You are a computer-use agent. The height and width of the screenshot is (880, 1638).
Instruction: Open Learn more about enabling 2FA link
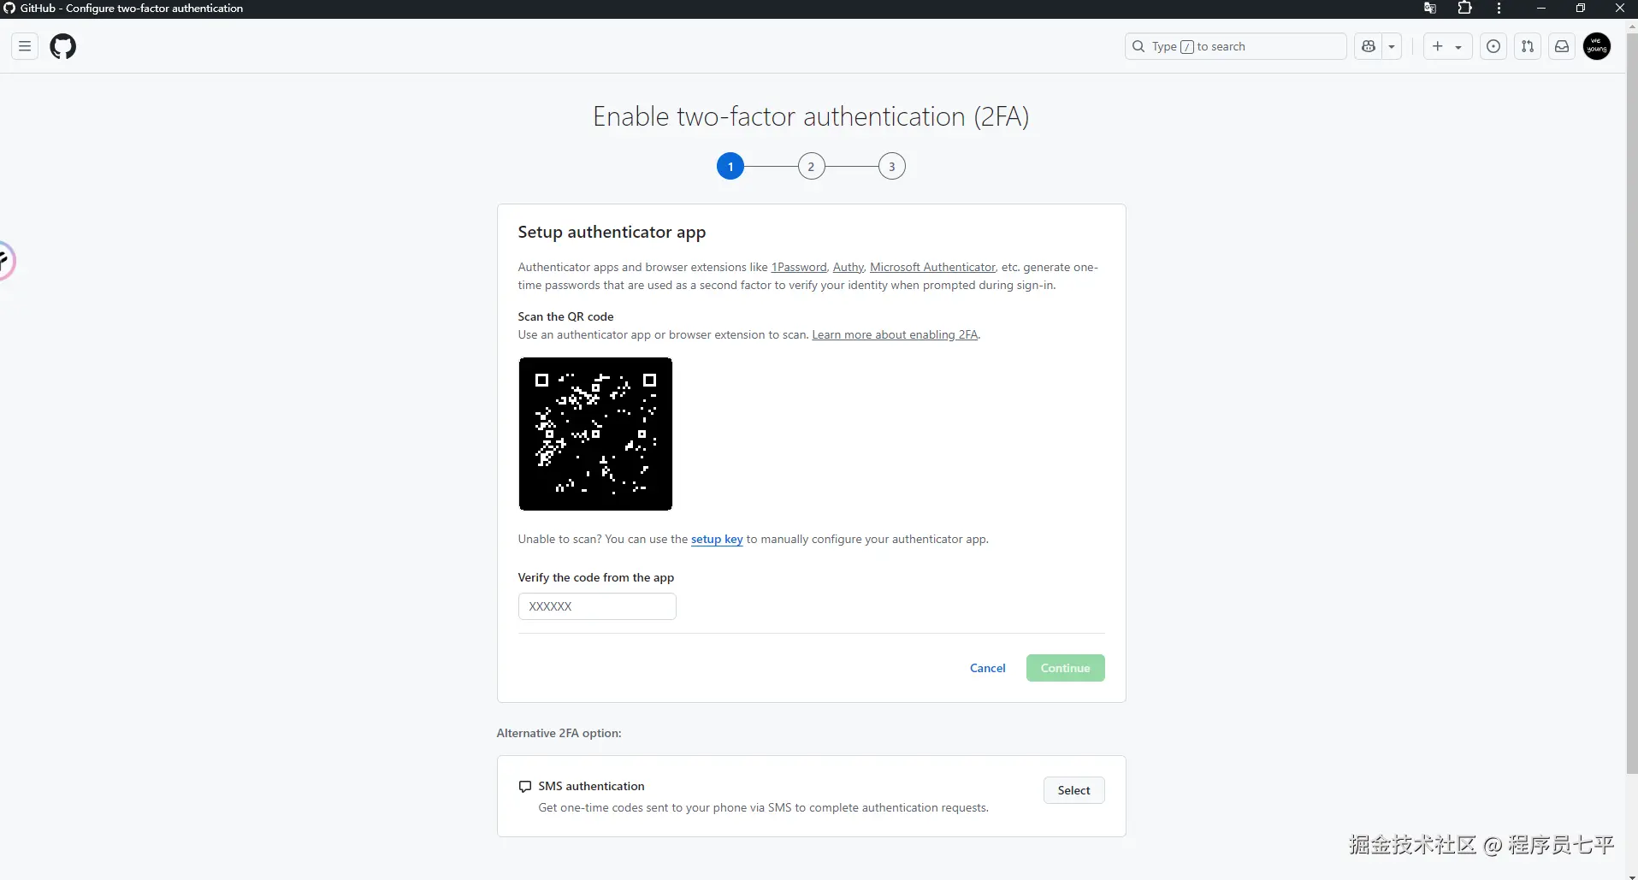point(895,334)
